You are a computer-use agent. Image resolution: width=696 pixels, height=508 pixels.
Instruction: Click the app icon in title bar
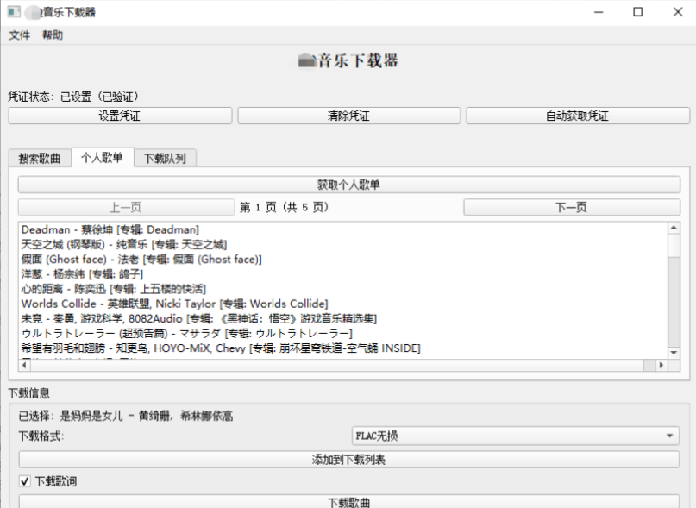tap(15, 12)
